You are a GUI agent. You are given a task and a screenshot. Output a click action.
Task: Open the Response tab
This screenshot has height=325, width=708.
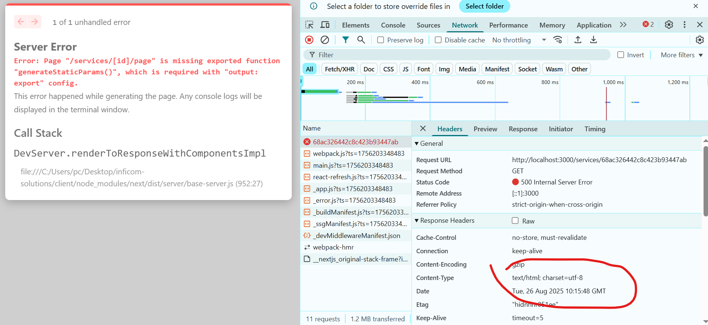(523, 129)
